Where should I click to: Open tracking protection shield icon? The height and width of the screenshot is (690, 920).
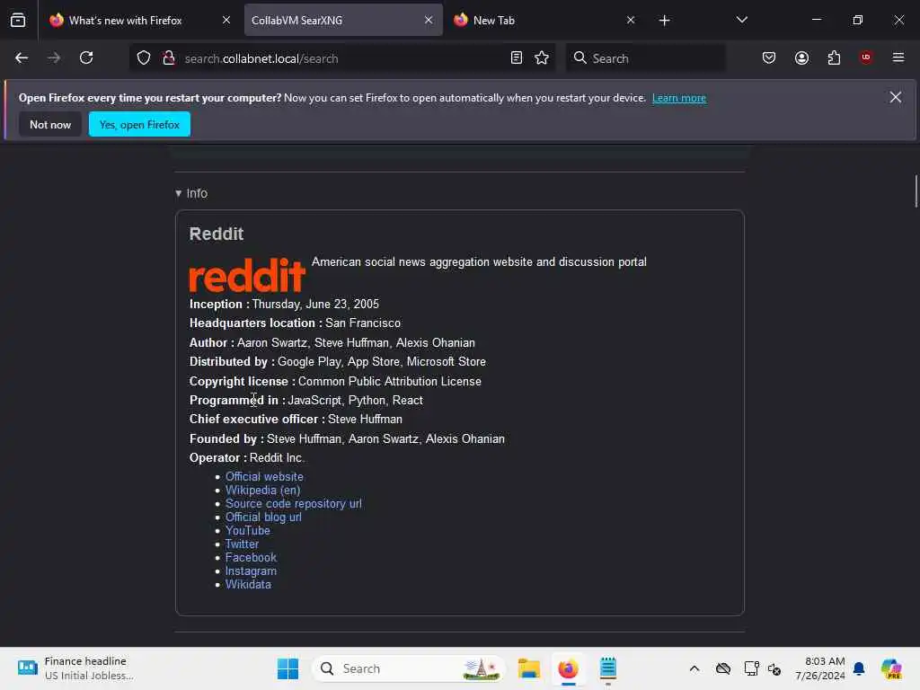point(144,58)
